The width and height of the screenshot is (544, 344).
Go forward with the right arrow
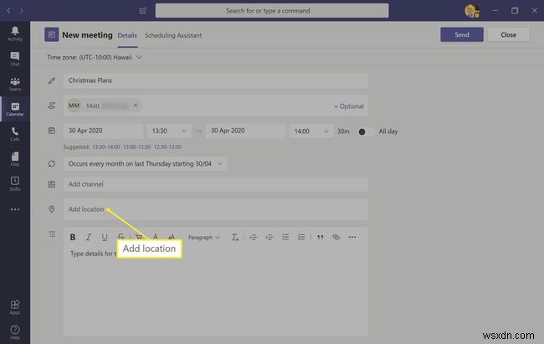22,11
